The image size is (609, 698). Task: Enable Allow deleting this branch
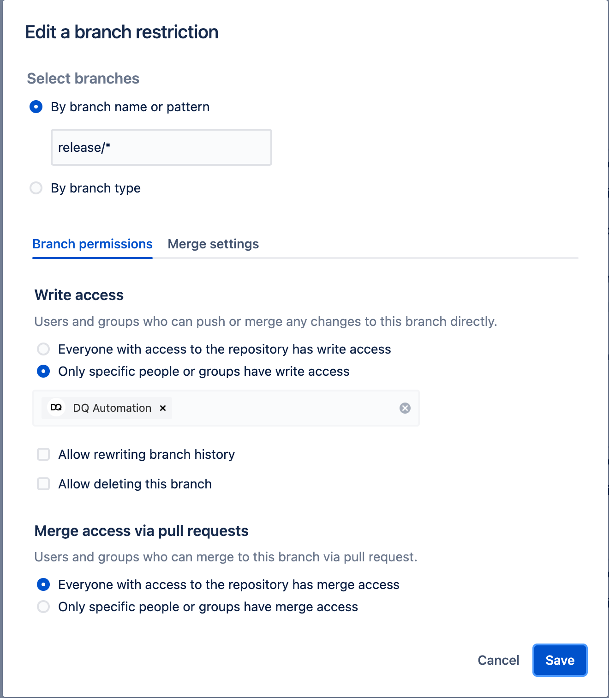[43, 484]
